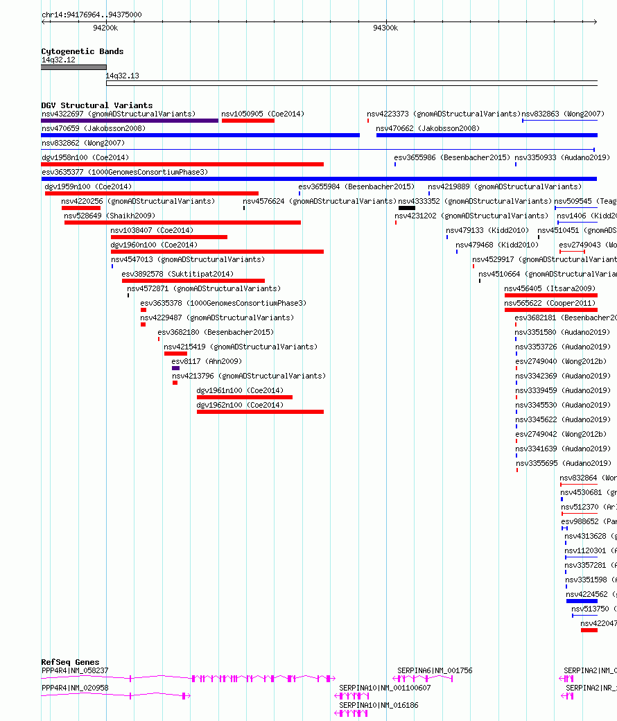Select nsv4510664 gnomAD variant label

point(548,274)
